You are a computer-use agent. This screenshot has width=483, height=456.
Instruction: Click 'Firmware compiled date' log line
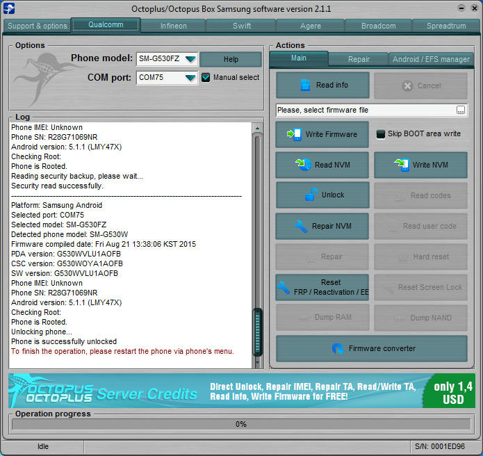[104, 244]
